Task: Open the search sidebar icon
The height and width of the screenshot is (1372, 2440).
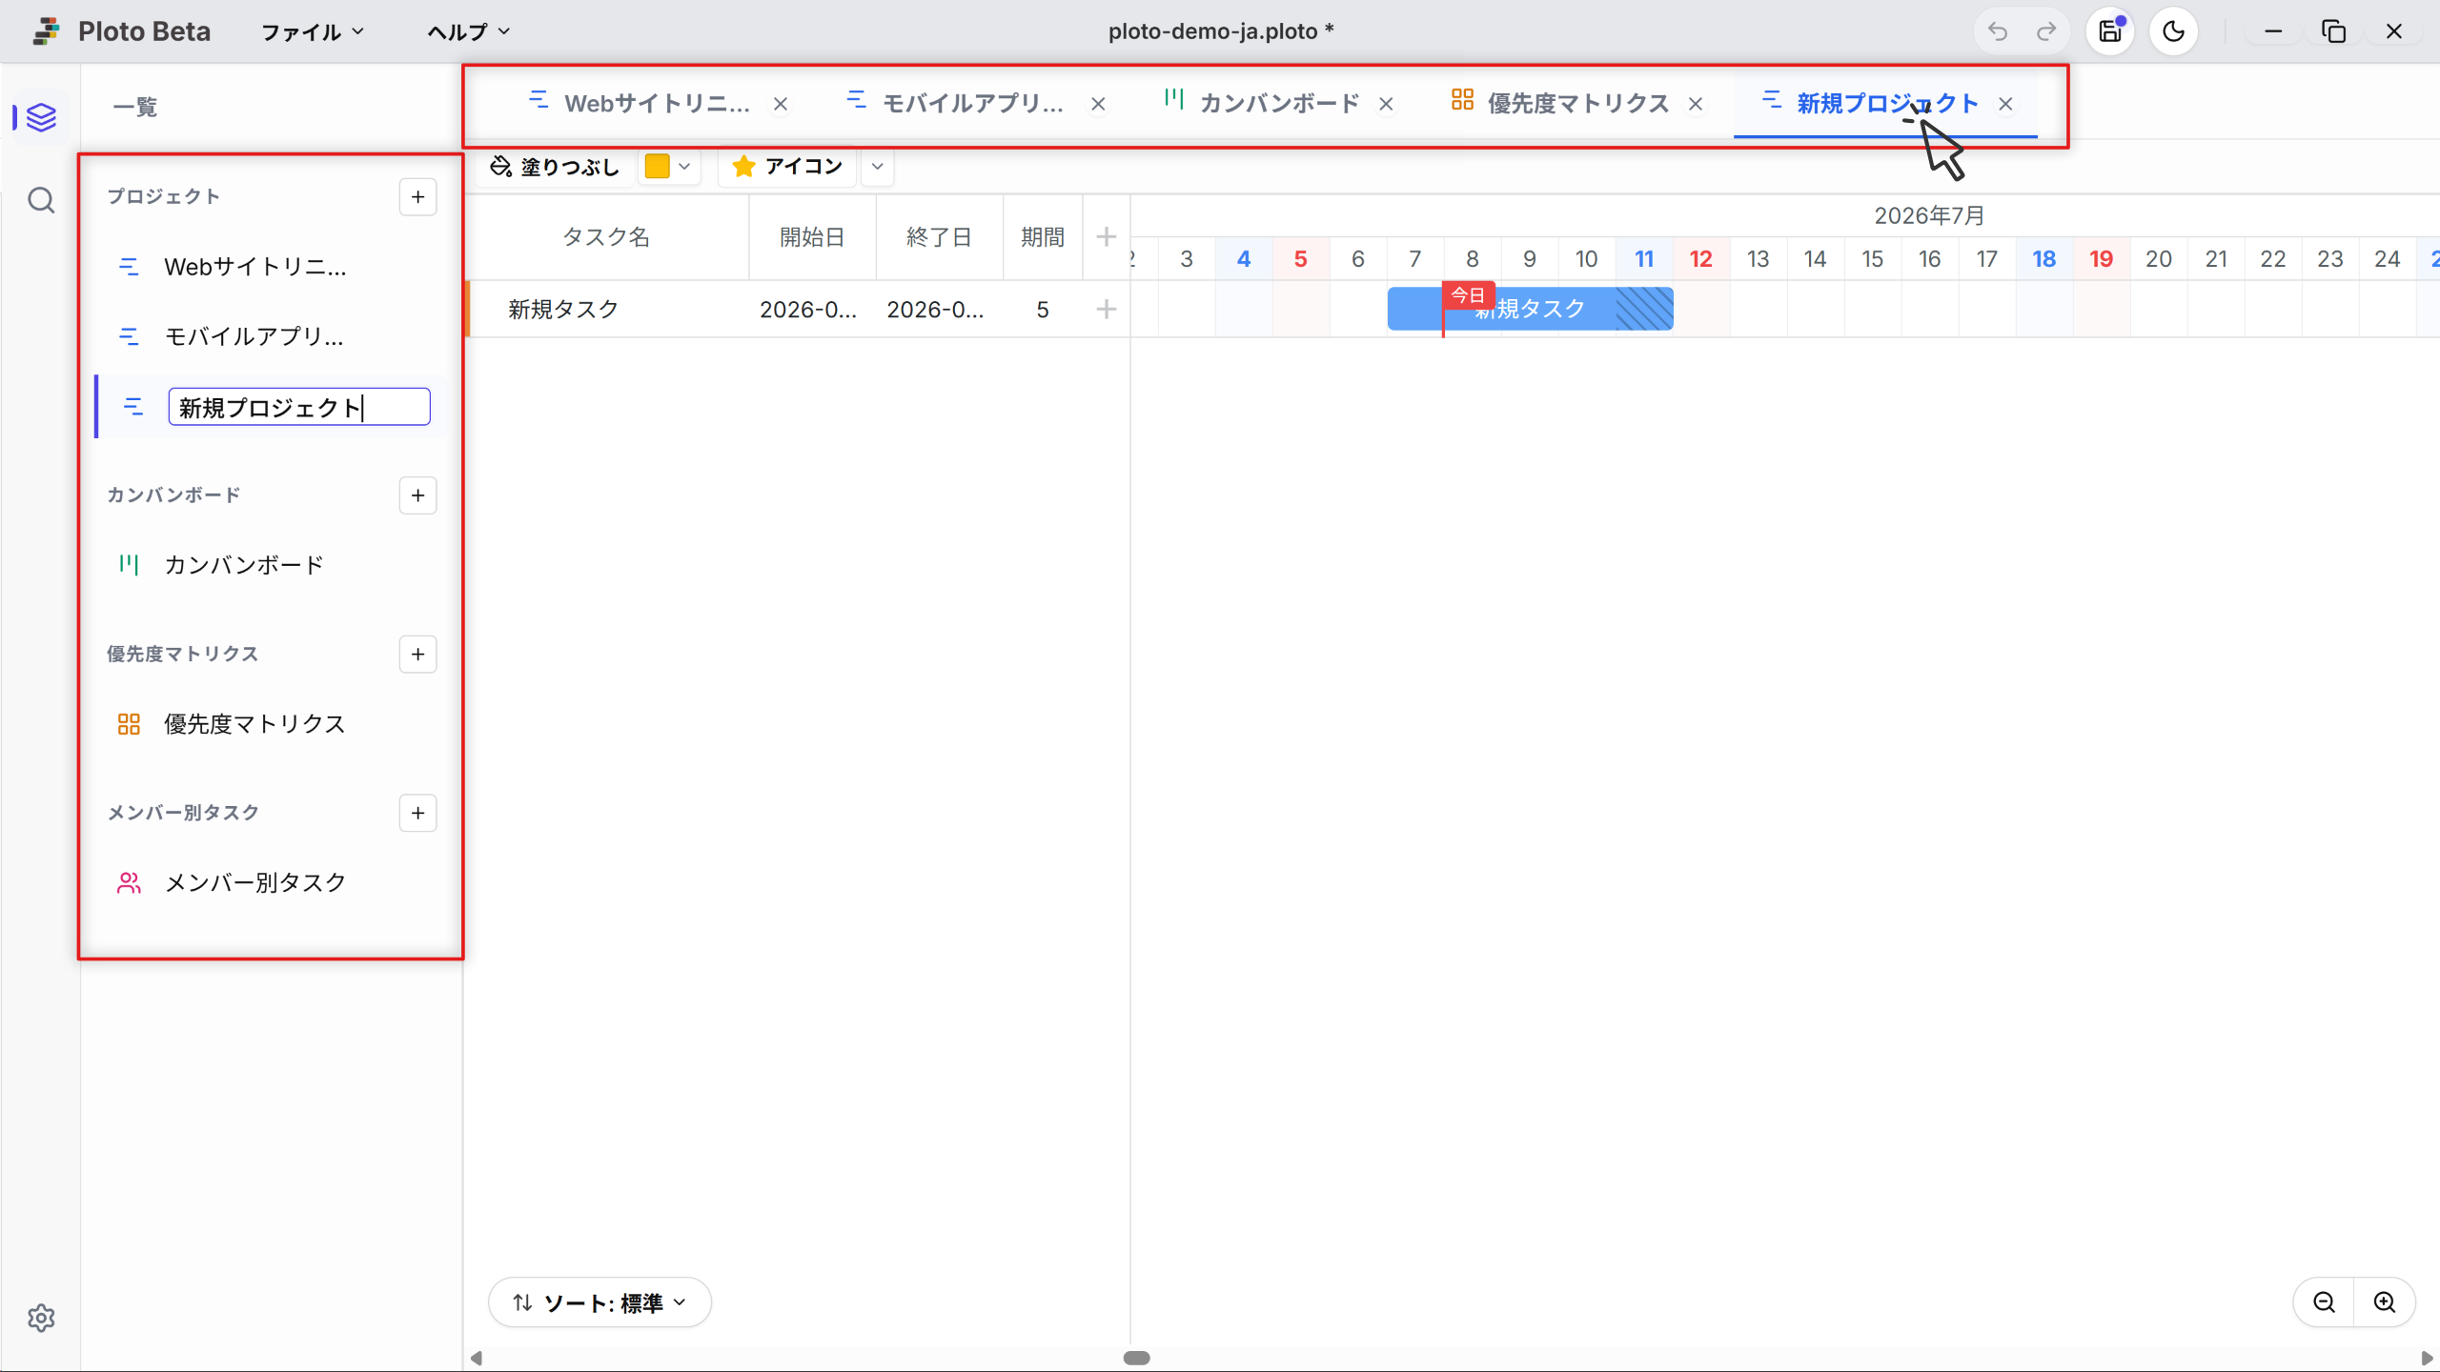Action: pyautogui.click(x=41, y=200)
